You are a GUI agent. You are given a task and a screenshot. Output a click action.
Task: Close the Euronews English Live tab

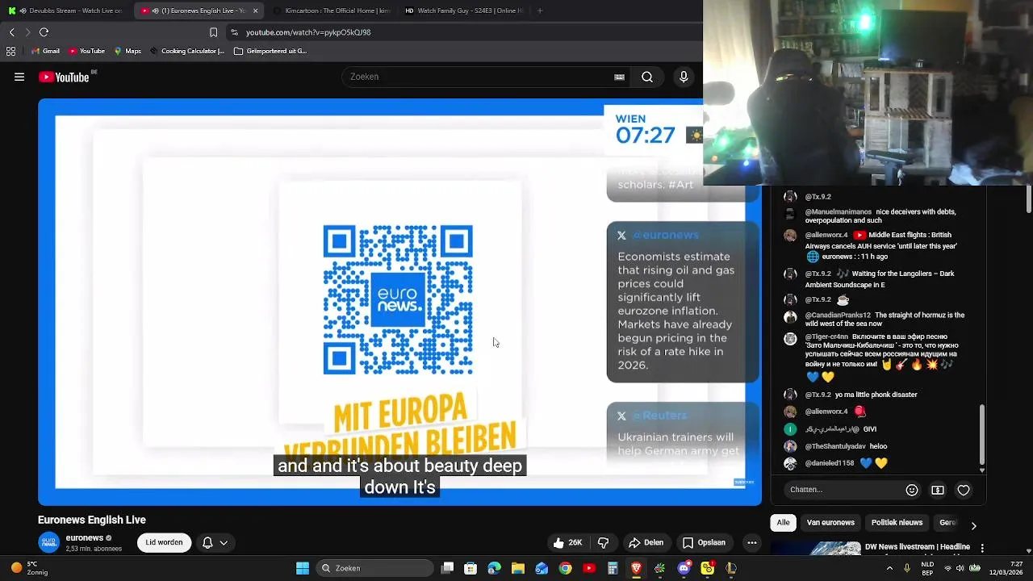(x=256, y=10)
